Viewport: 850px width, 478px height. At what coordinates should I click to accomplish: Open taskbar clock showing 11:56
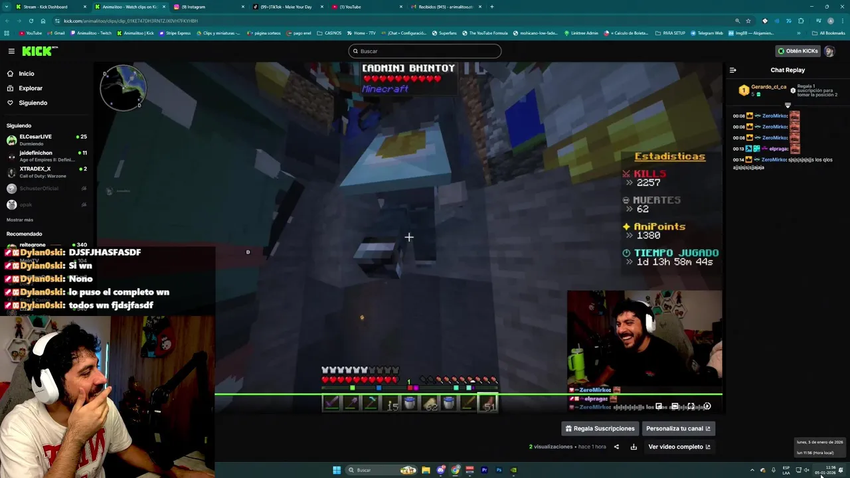coord(825,470)
